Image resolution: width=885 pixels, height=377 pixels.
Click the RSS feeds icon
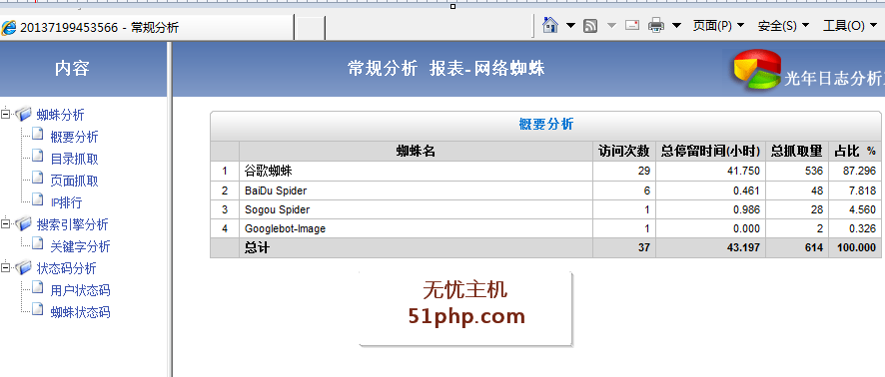pyautogui.click(x=590, y=25)
